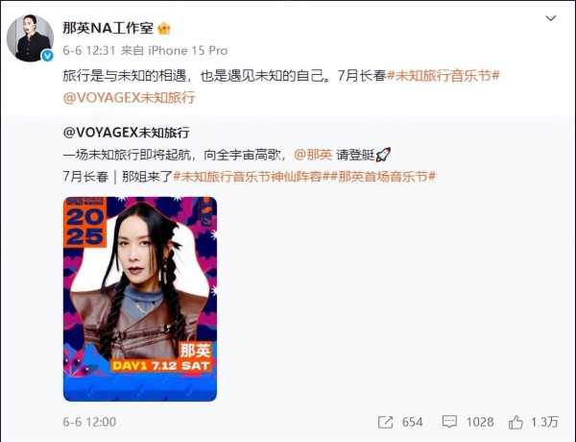Open the bold @VOYAGEX未知旅行 reposted author name
The height and width of the screenshot is (442, 576).
coord(127,133)
